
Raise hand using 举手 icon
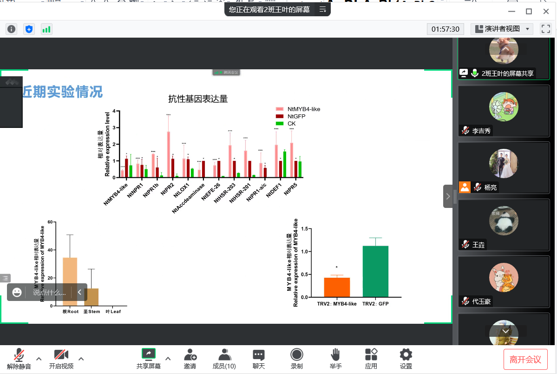click(x=335, y=359)
